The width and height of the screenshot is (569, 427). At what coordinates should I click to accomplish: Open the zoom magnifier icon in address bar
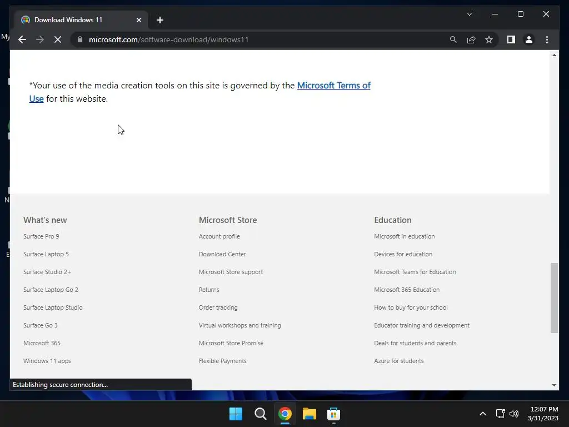tap(453, 39)
